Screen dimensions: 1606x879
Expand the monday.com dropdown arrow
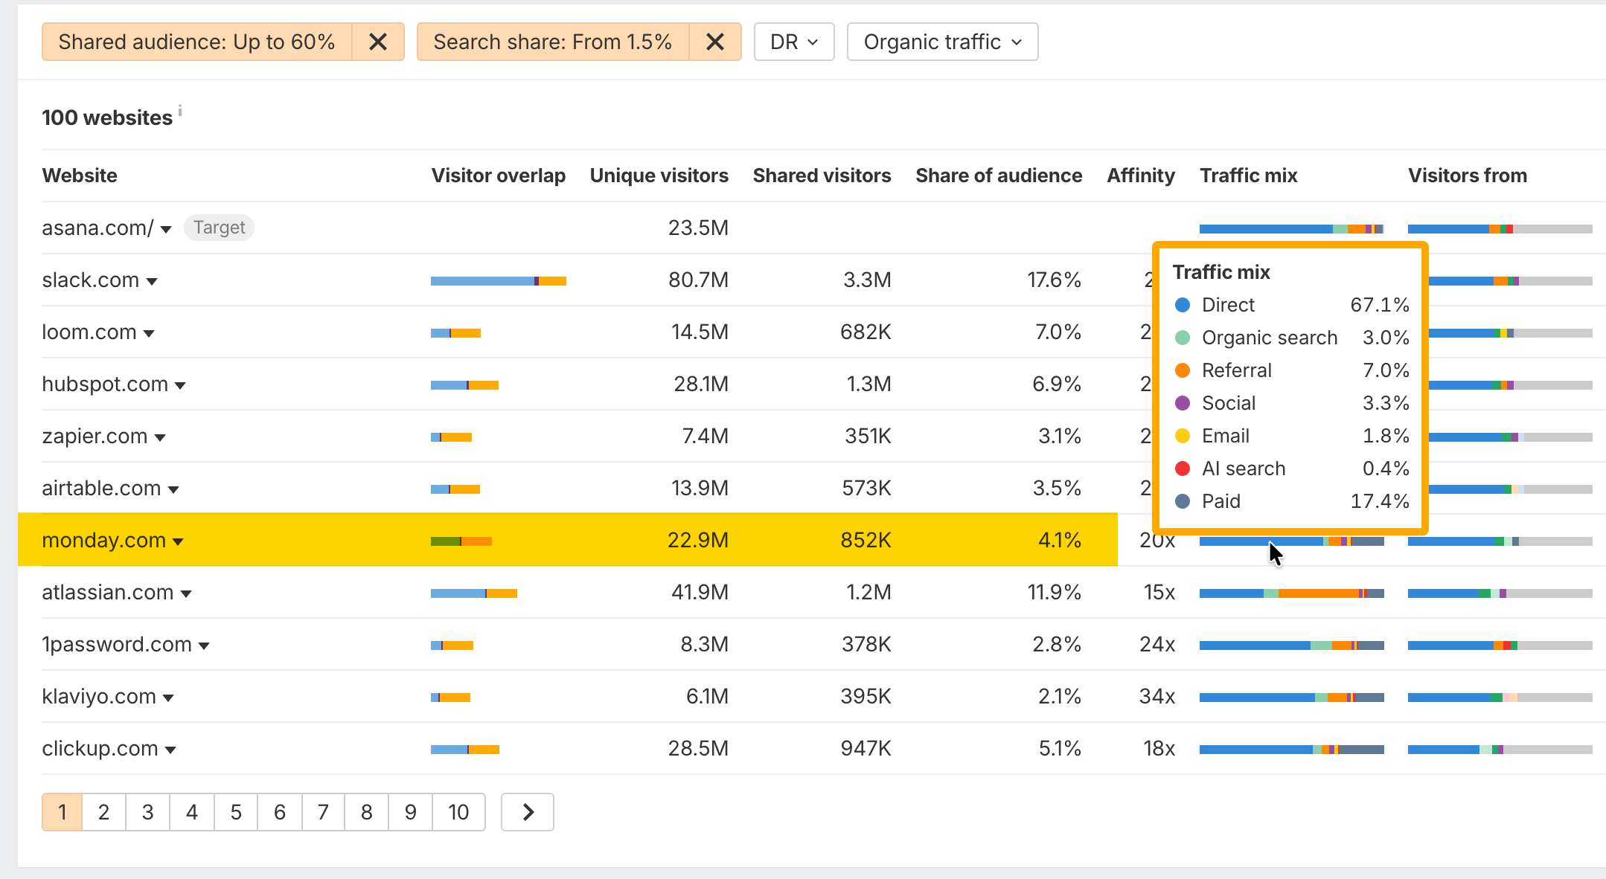[178, 541]
